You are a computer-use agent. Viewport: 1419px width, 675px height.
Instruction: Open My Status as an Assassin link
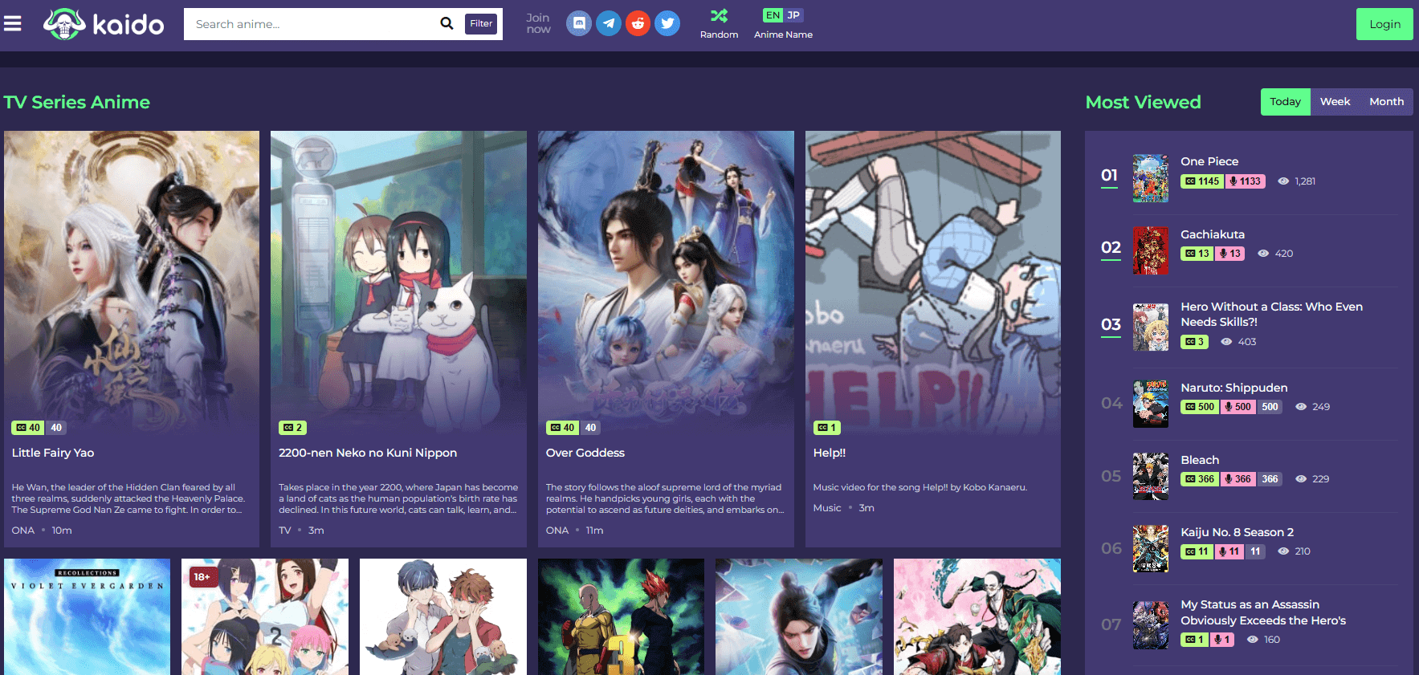click(1263, 612)
